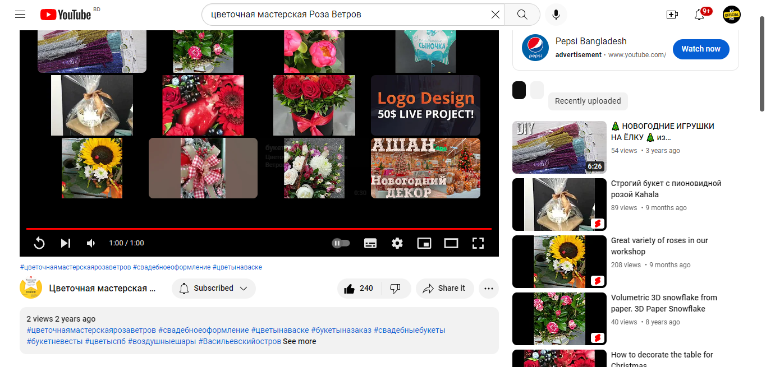Click hashtag #свадебноеоформление above title
Viewport: 766px width, 367px height.
point(172,267)
